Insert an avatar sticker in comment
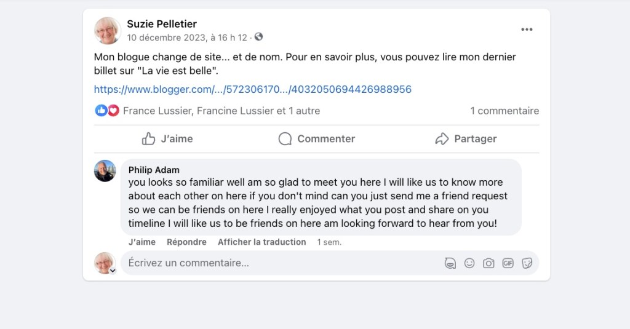The width and height of the screenshot is (630, 329). 450,263
